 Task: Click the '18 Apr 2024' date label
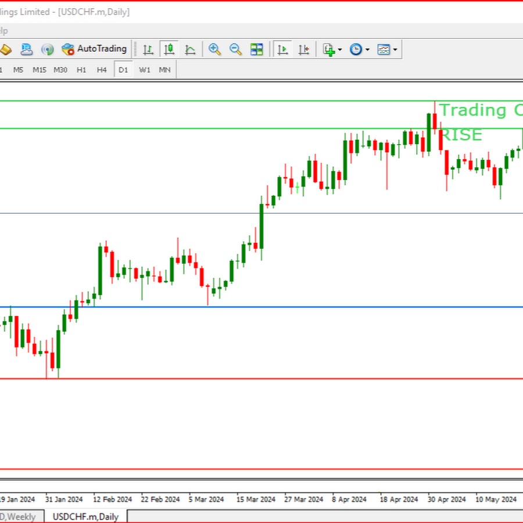pyautogui.click(x=399, y=499)
